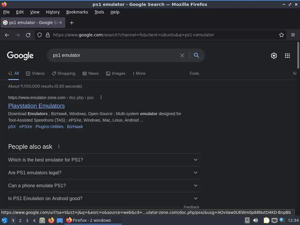
Task: Open the Playstation Emulators result link
Action: tap(36, 106)
